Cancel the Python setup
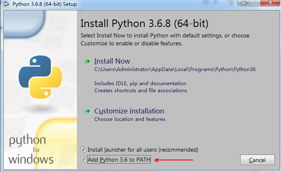This screenshot has width=281, height=172. click(257, 160)
